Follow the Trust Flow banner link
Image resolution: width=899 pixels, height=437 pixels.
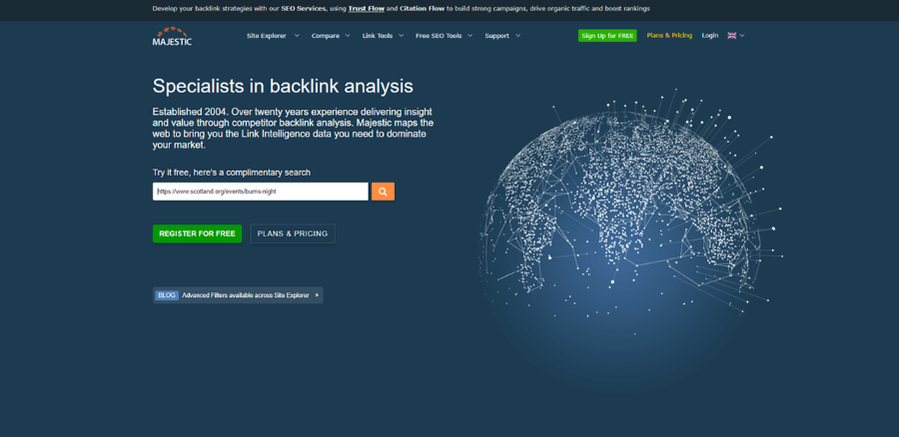point(366,8)
